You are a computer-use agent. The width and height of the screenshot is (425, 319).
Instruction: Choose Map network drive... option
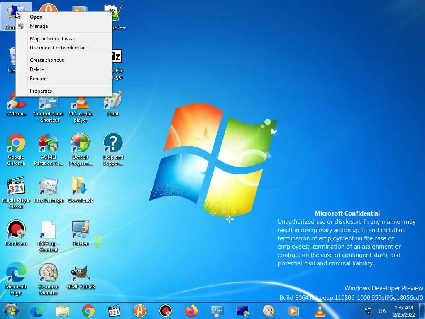coord(64,39)
